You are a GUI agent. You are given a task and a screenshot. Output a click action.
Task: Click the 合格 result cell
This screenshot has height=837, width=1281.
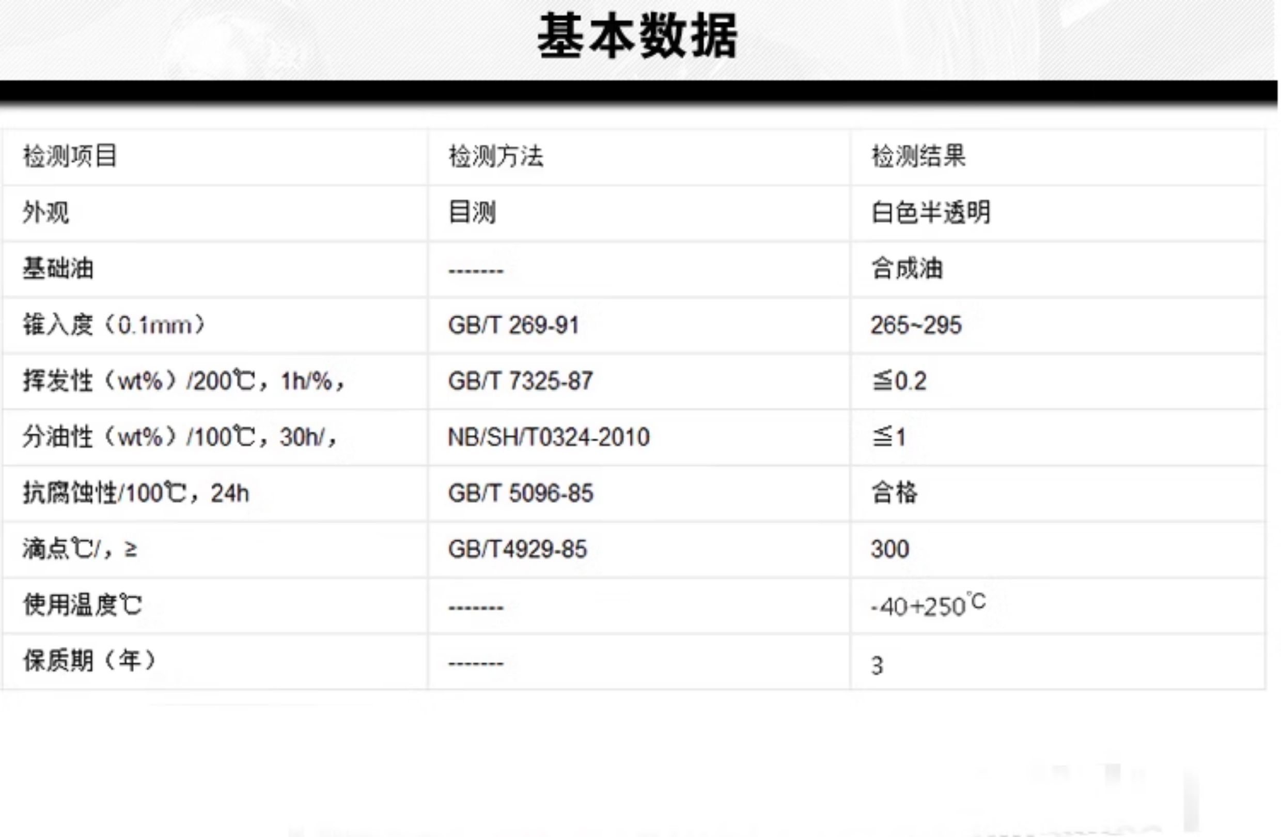click(895, 493)
